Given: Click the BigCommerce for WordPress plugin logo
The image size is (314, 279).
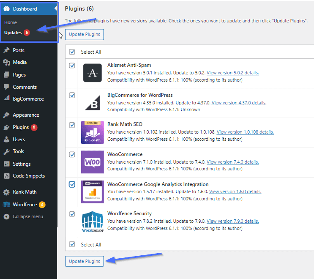Looking at the screenshot, I should [x=92, y=103].
